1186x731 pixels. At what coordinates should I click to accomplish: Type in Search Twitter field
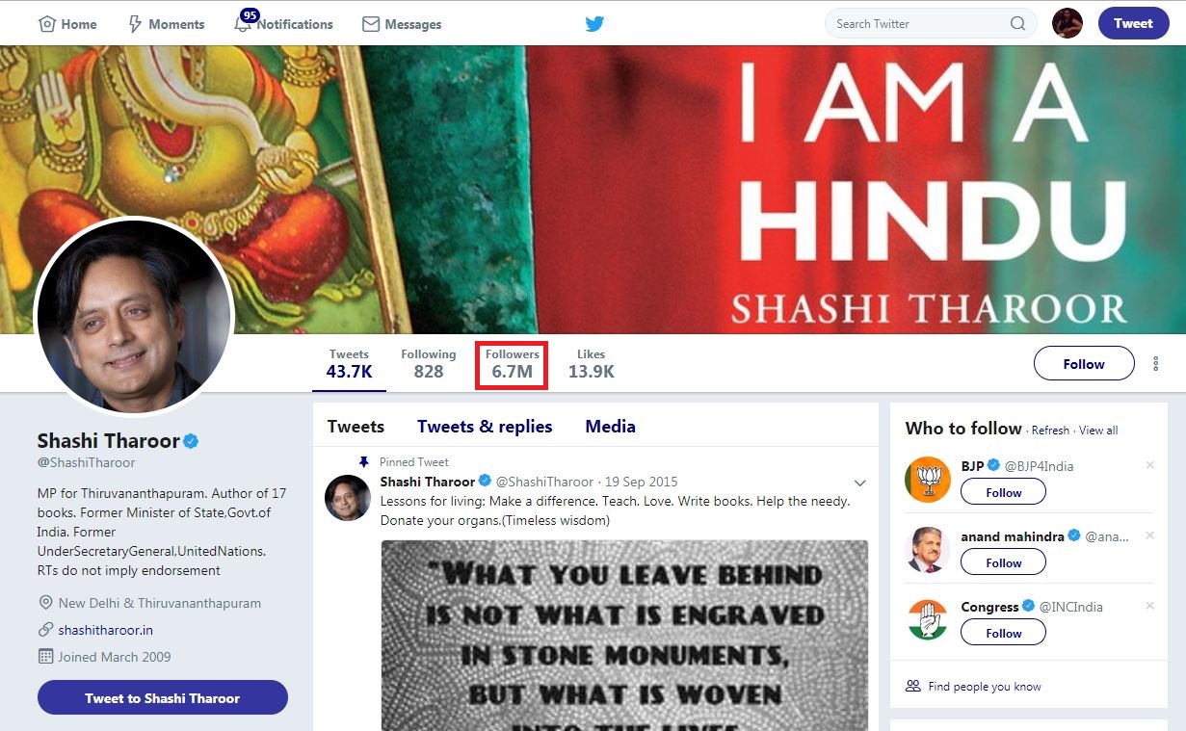[x=915, y=24]
